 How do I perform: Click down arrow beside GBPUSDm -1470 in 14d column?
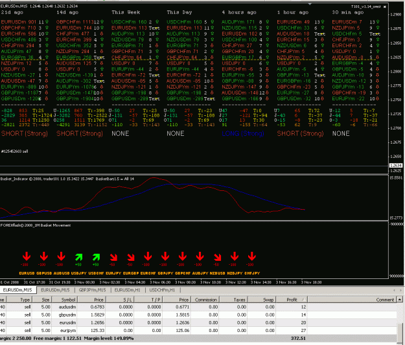click(102, 93)
